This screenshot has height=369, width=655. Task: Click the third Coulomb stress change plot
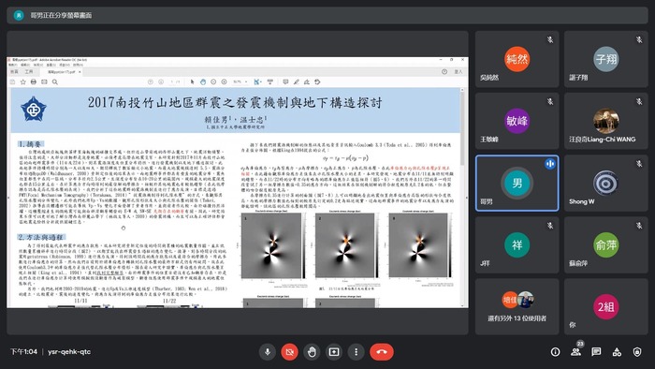tap(419, 245)
